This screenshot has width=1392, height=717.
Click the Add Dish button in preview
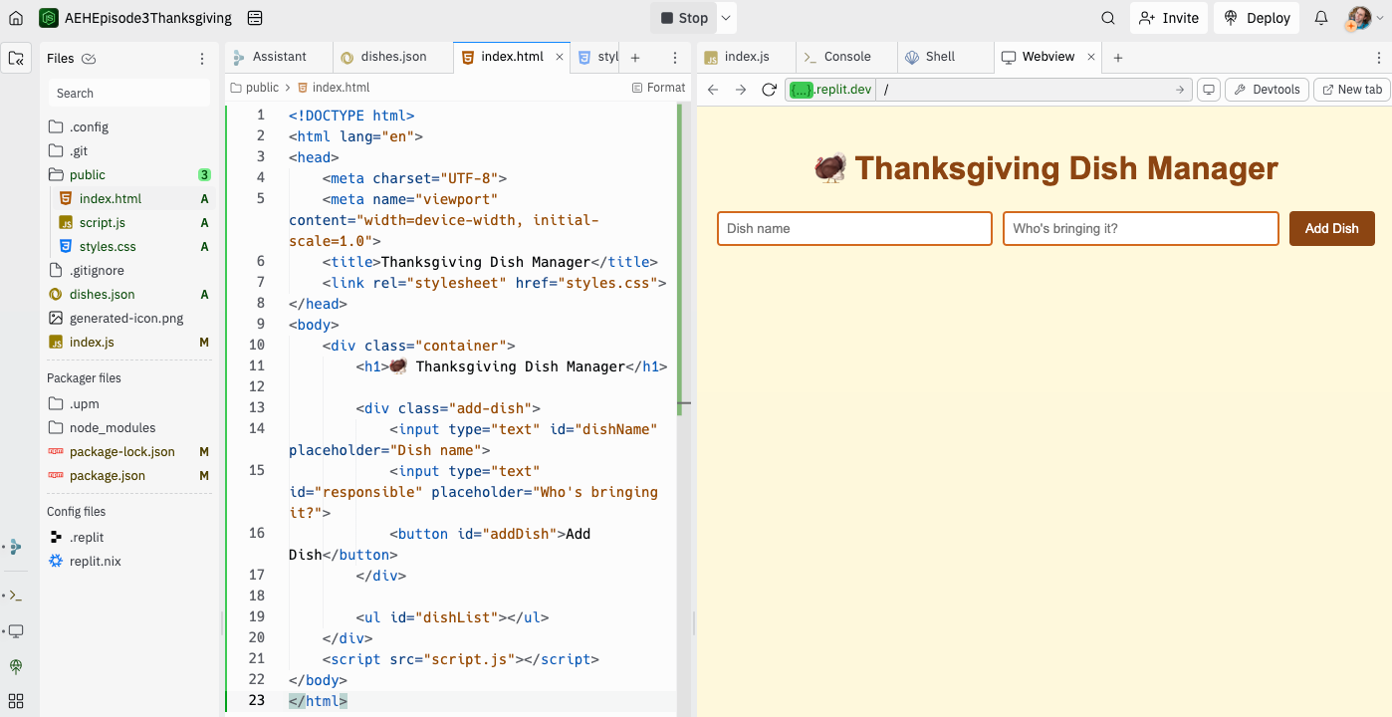click(x=1331, y=228)
